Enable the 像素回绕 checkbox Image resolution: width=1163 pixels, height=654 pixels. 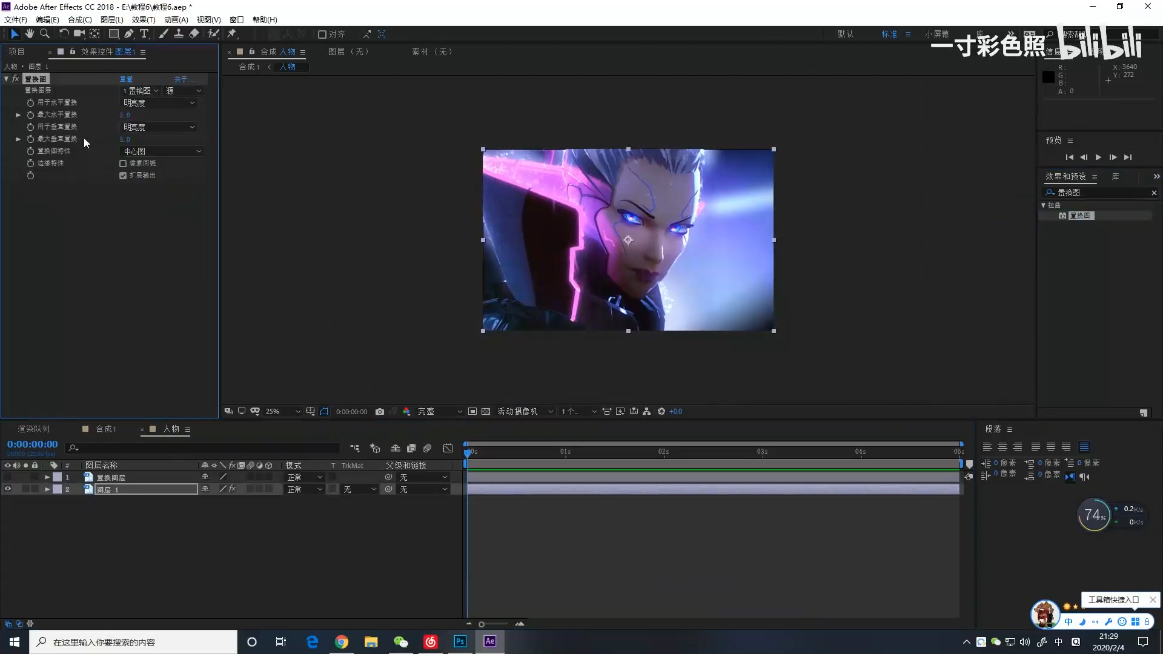point(123,163)
